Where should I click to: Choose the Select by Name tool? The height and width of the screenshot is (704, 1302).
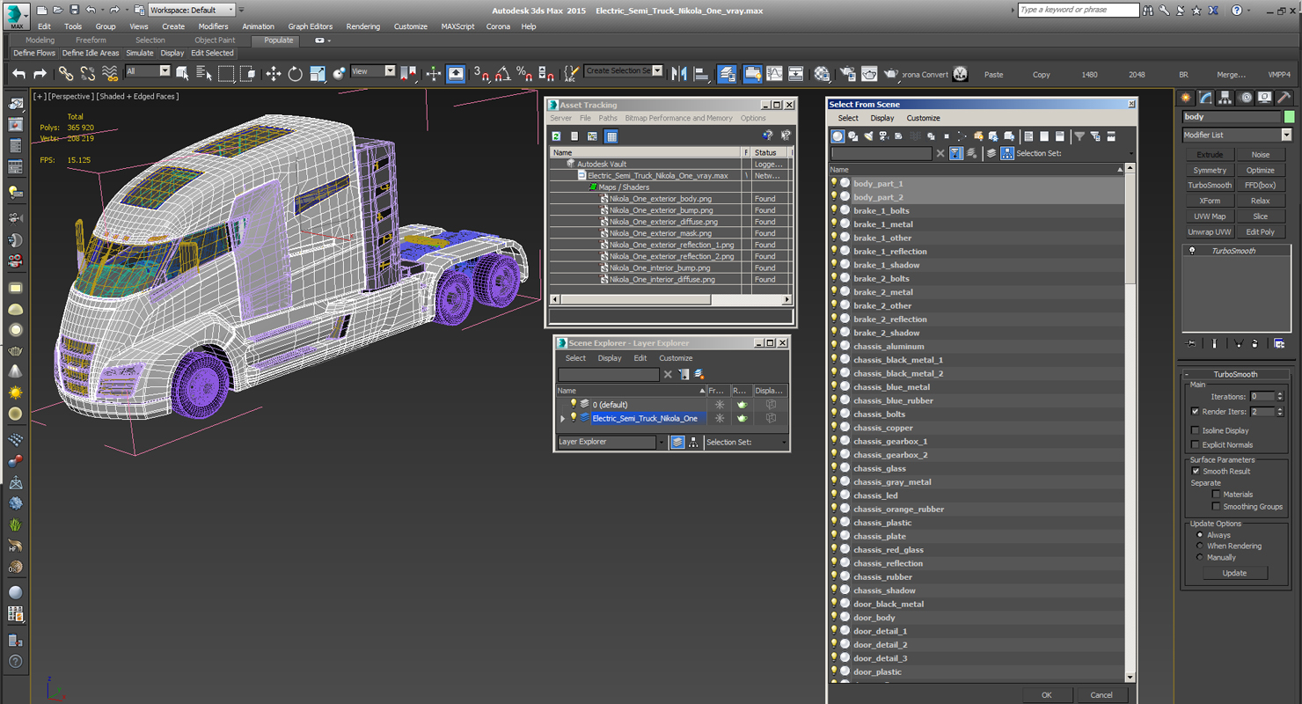pyautogui.click(x=204, y=74)
